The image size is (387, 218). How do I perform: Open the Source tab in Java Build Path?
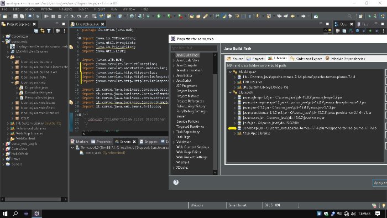[x=235, y=59]
